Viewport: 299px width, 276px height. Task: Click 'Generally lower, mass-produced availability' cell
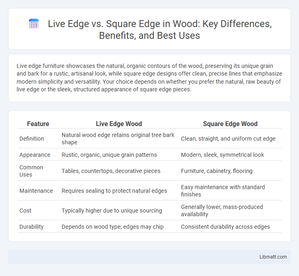coord(222,211)
